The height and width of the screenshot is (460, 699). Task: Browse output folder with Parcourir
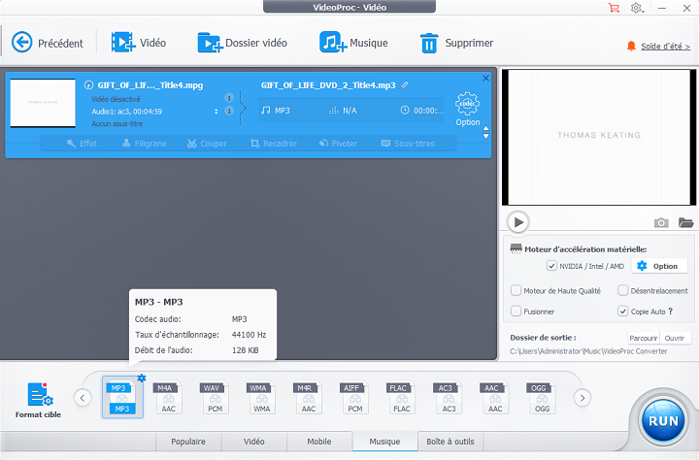(644, 338)
